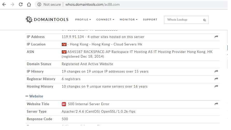
Task: Click the address bar URL
Action: click(93, 4)
